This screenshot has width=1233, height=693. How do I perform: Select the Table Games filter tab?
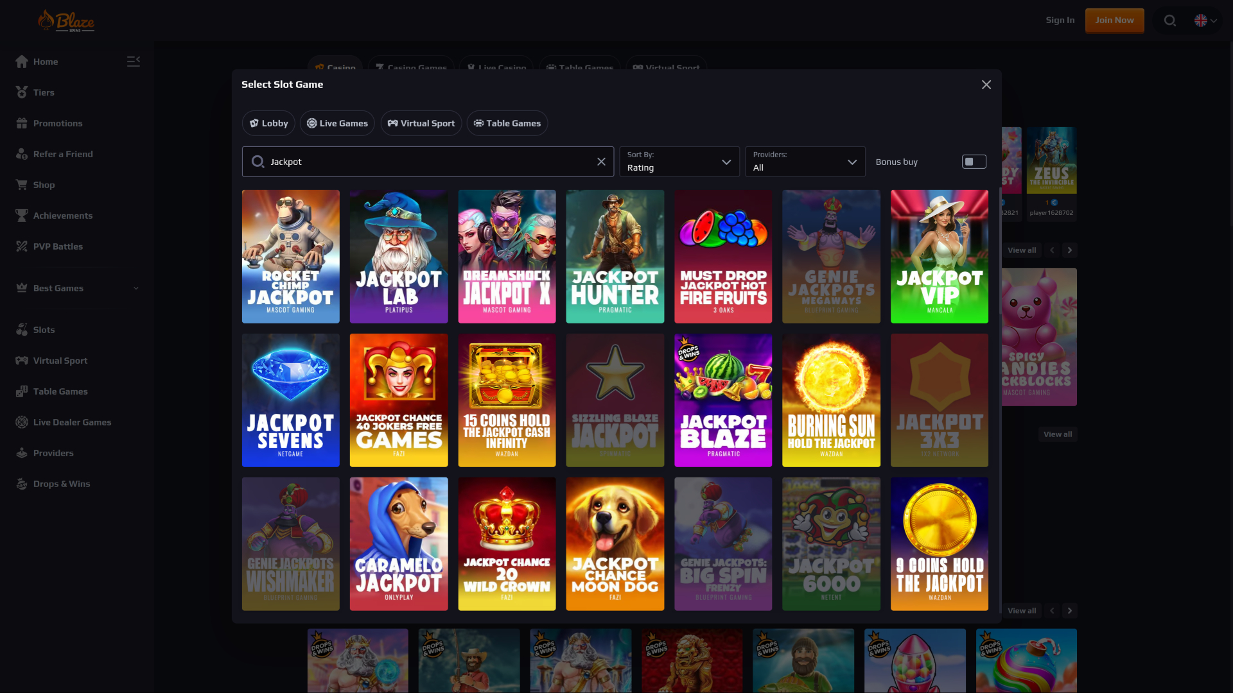tap(507, 123)
